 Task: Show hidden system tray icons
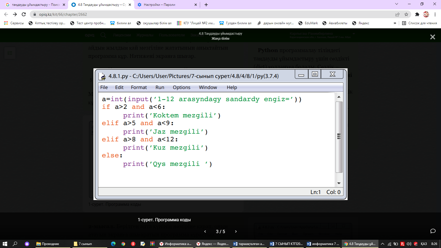coord(383,244)
